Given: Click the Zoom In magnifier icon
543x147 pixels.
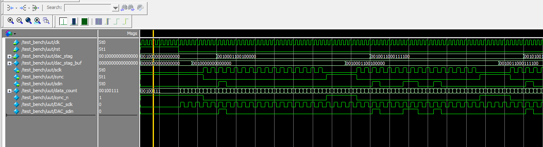Looking at the screenshot, I should pos(11,21).
